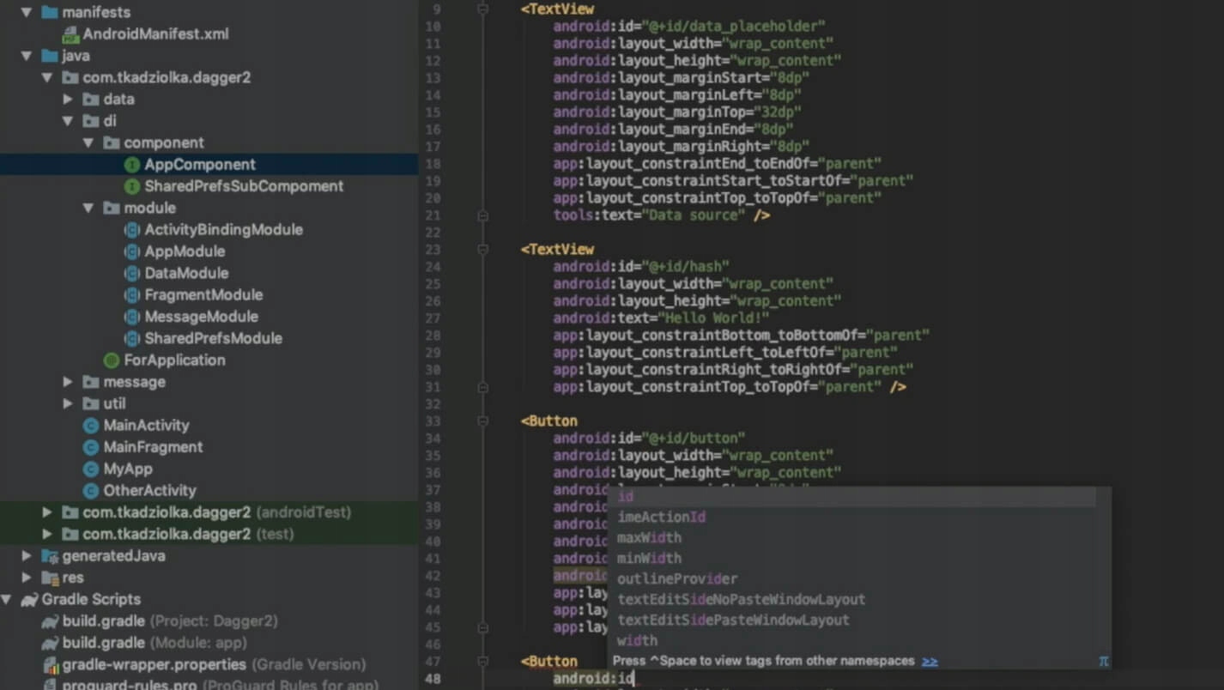Click the res folder icon
This screenshot has width=1224, height=690.
click(x=50, y=578)
